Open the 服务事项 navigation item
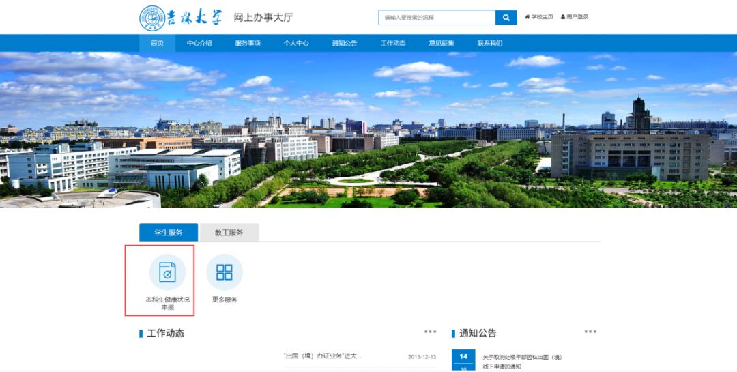The width and height of the screenshot is (737, 372). (248, 43)
